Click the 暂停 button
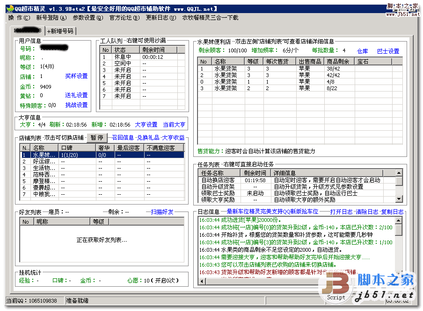 [x=97, y=138]
